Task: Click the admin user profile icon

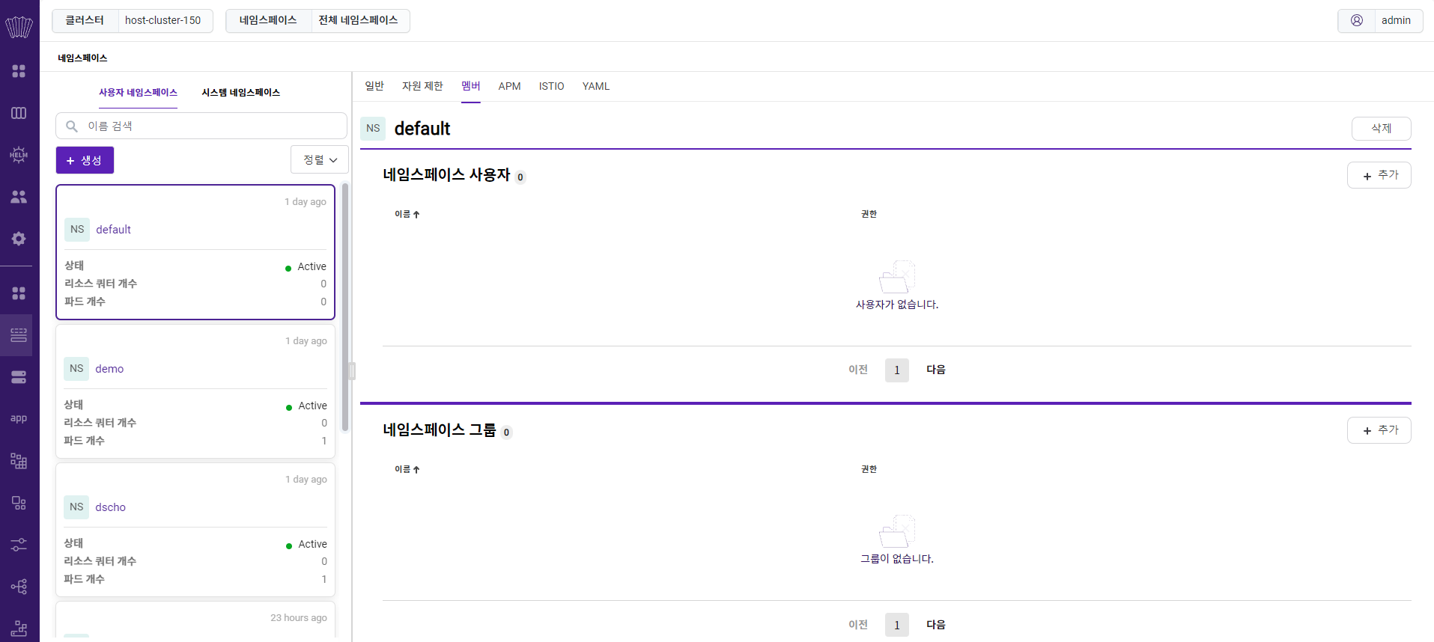Action: [x=1356, y=20]
